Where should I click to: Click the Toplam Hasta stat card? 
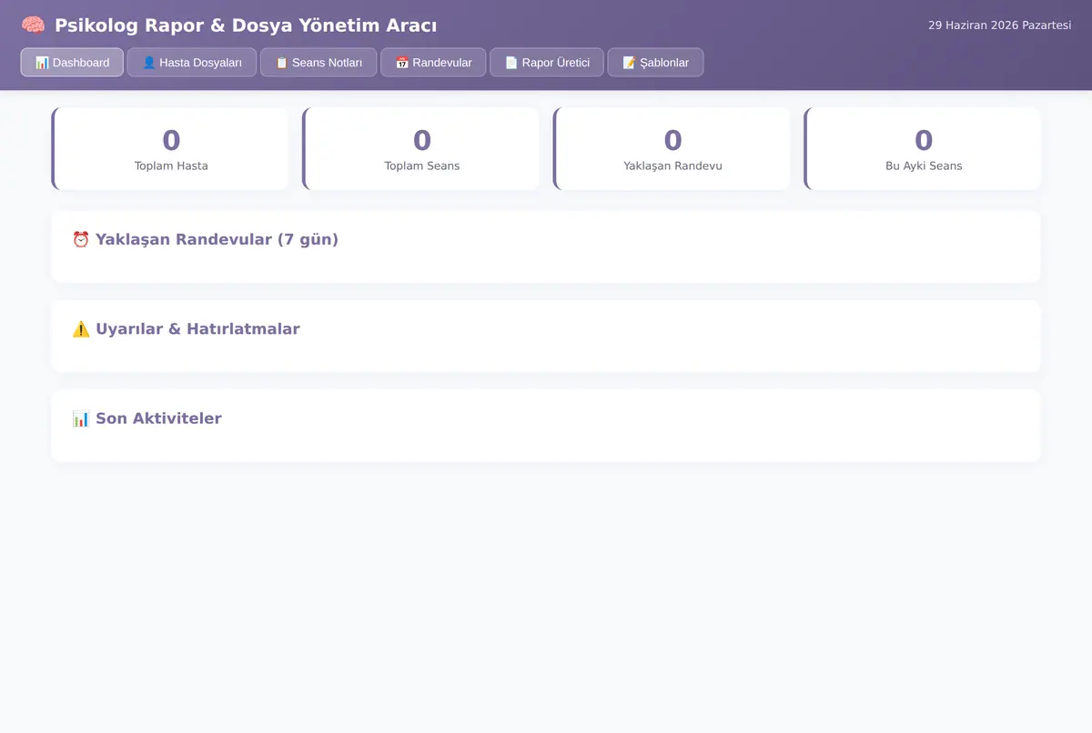click(170, 148)
